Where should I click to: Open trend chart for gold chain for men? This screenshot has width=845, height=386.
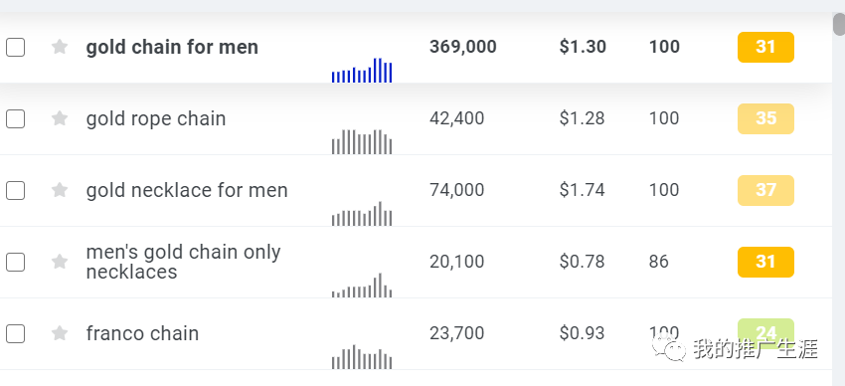(x=362, y=70)
